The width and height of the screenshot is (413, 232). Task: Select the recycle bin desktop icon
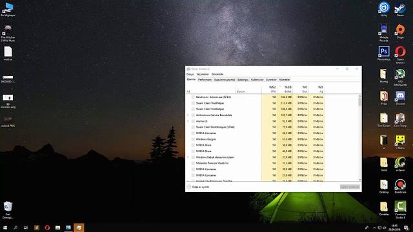tap(8, 210)
